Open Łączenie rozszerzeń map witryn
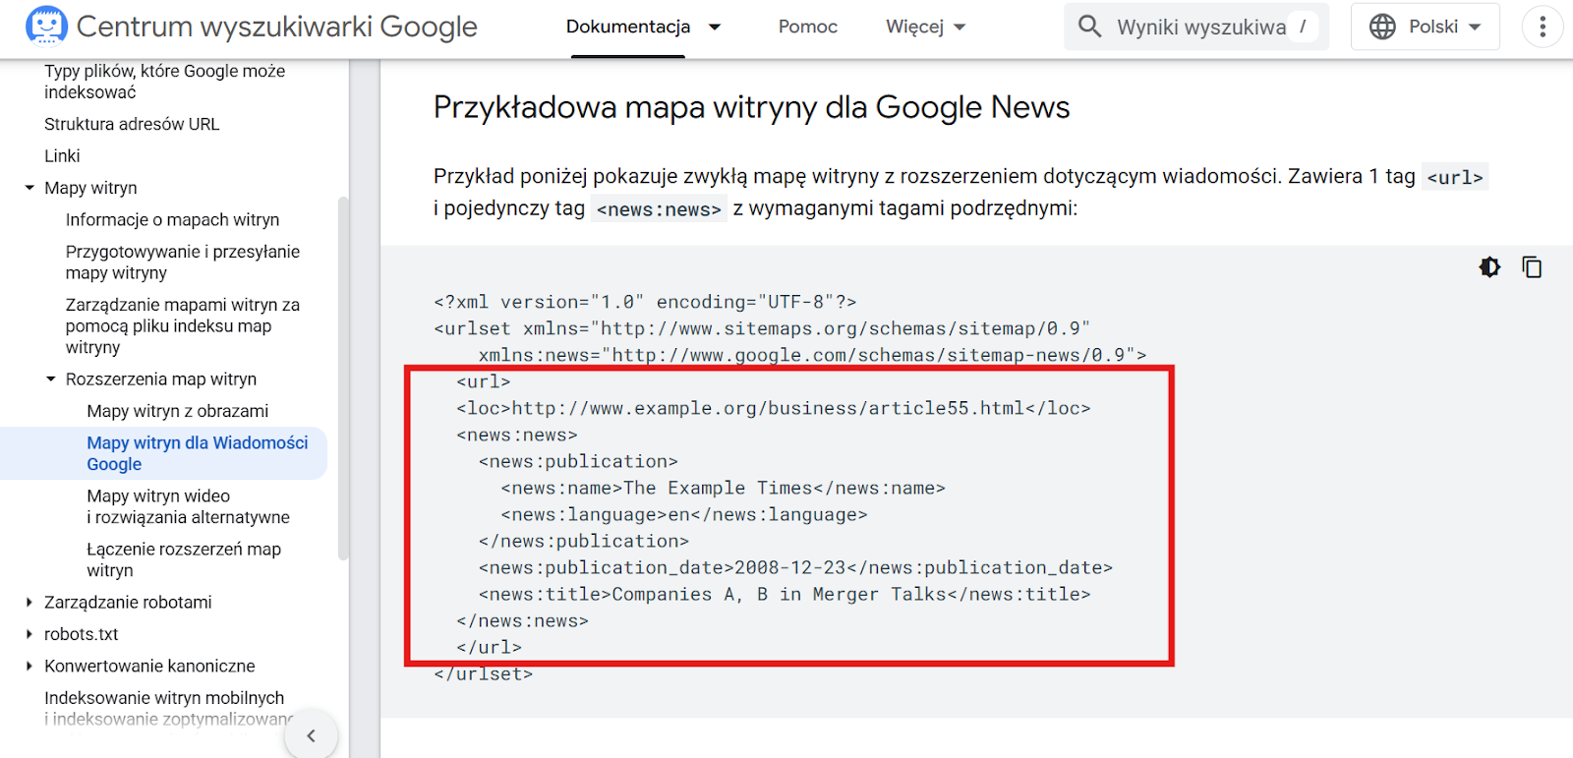The height and width of the screenshot is (758, 1573). (x=184, y=559)
